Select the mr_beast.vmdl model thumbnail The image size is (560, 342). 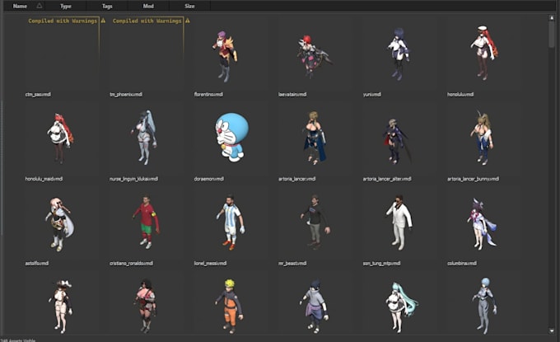315,222
